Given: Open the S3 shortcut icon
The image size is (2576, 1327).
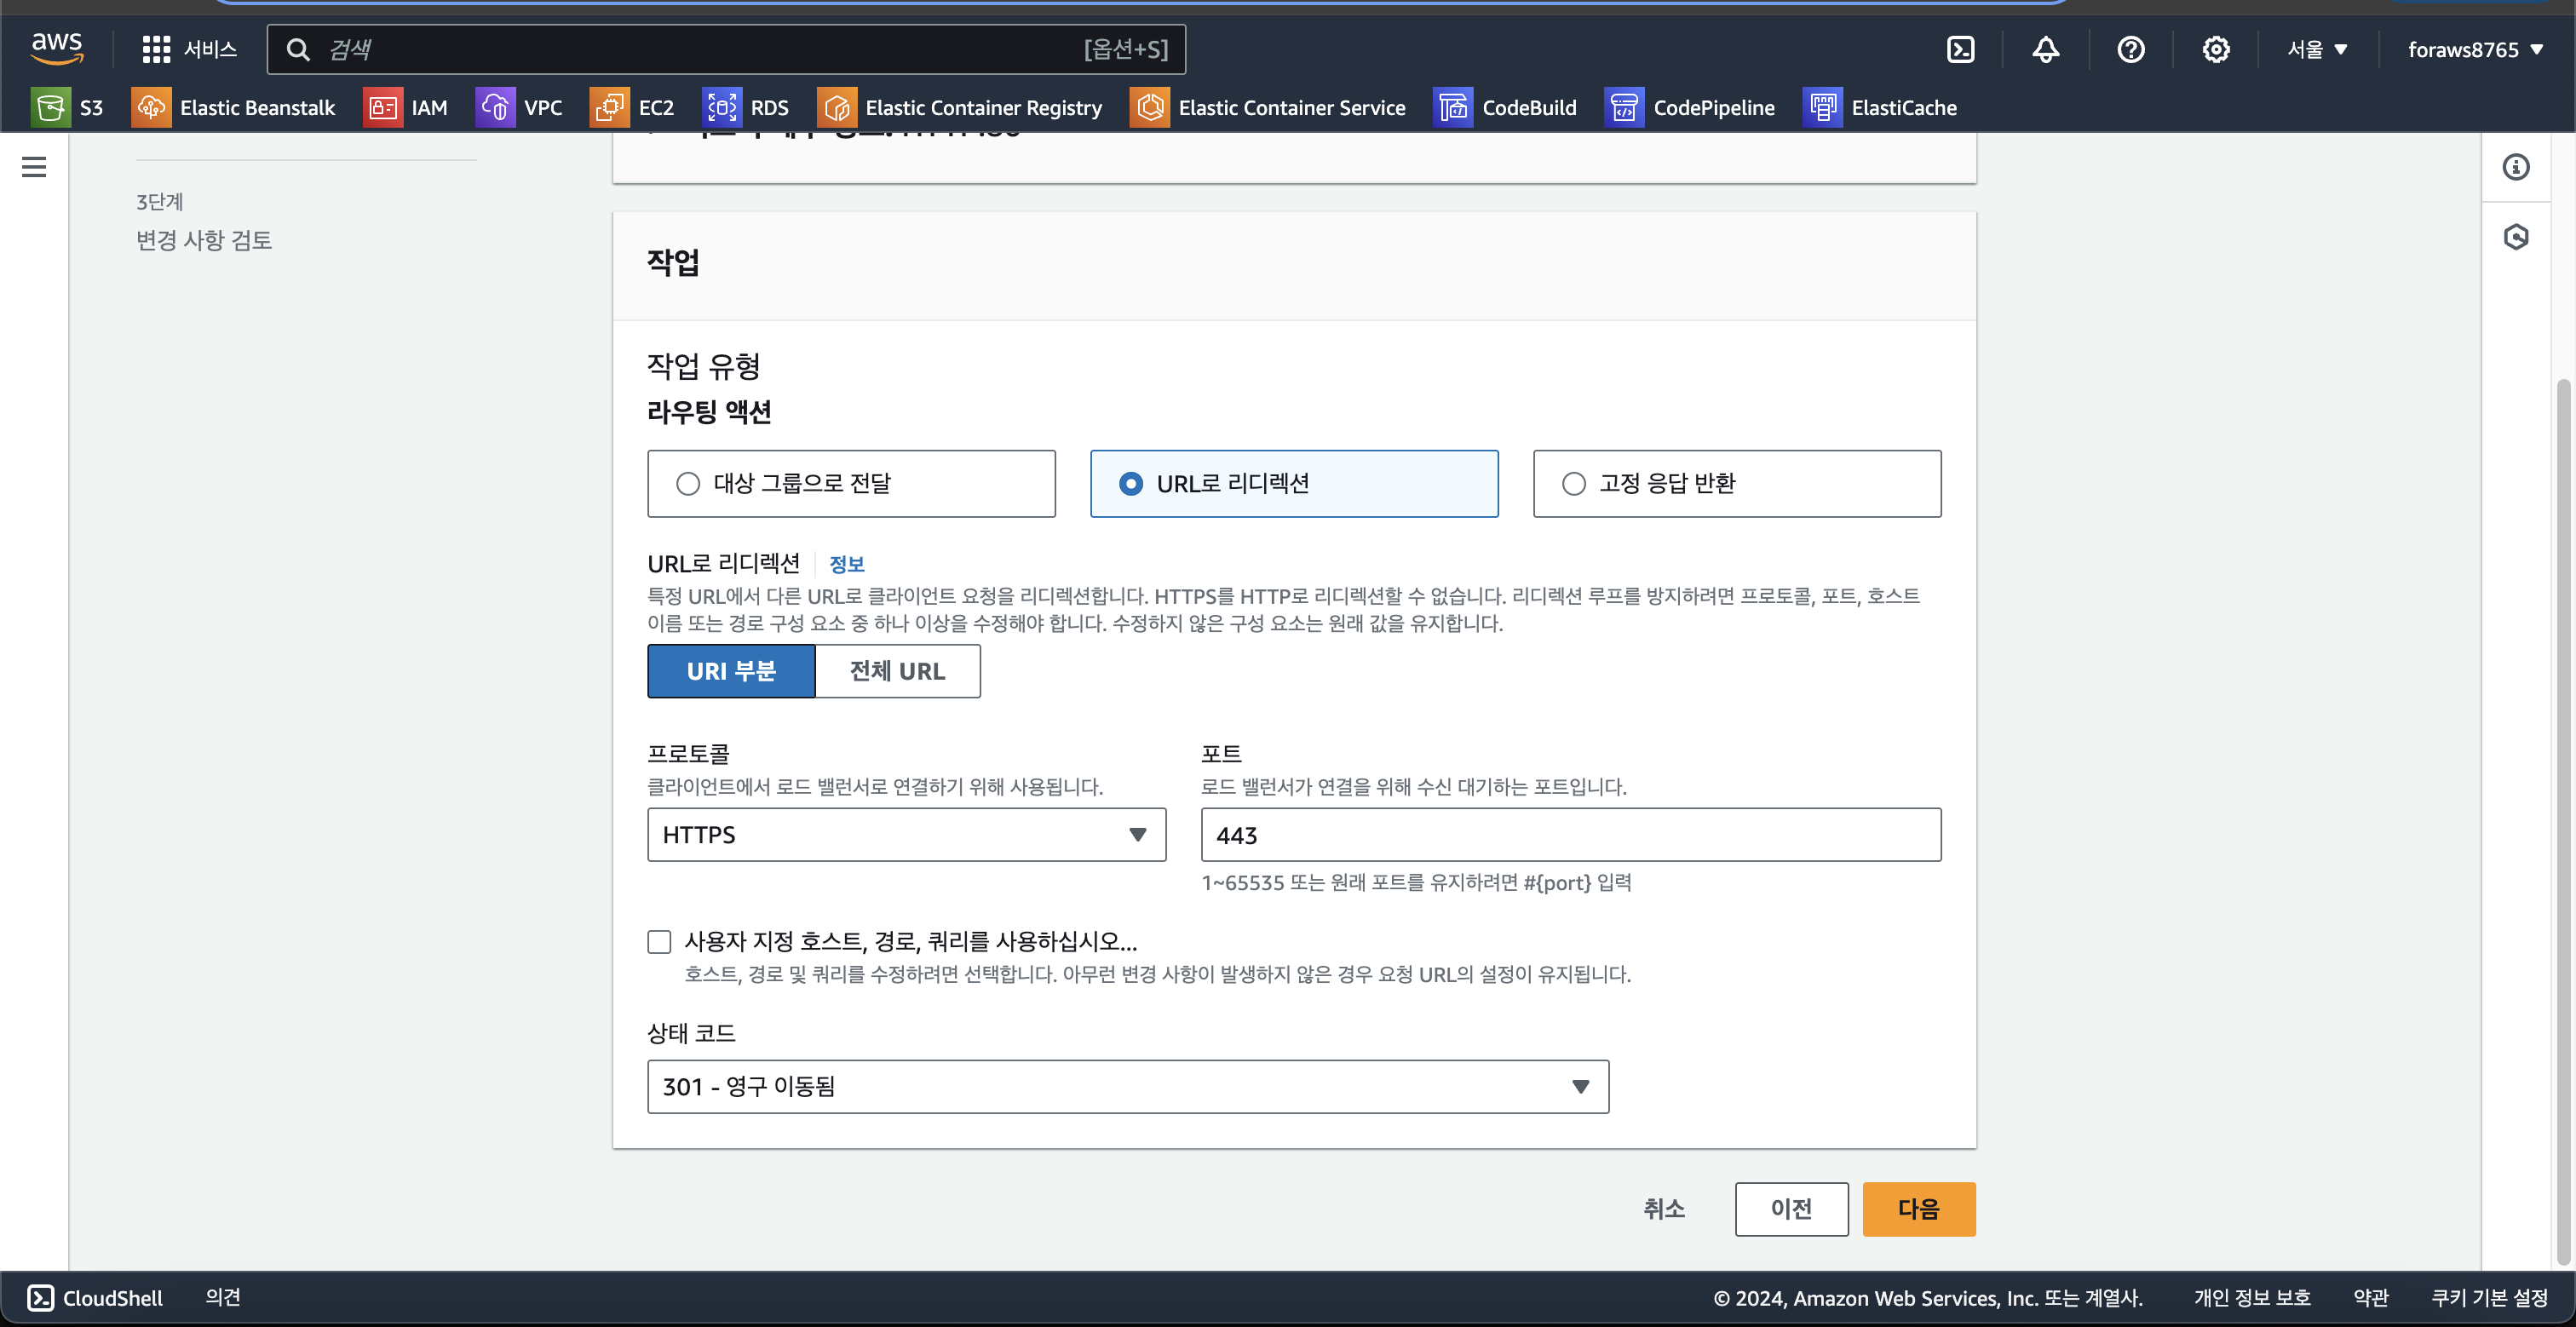Looking at the screenshot, I should tap(50, 107).
